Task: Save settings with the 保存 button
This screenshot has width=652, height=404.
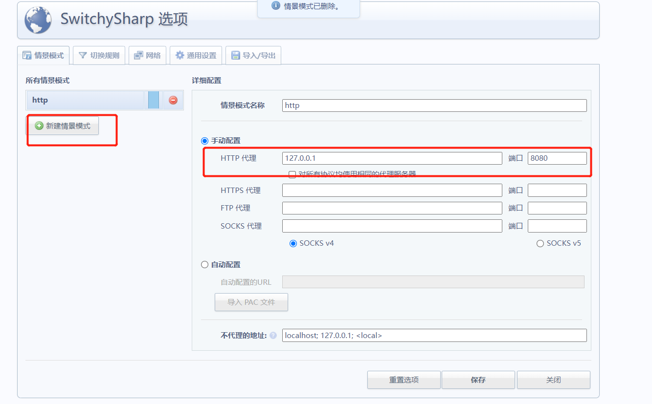Action: tap(478, 380)
